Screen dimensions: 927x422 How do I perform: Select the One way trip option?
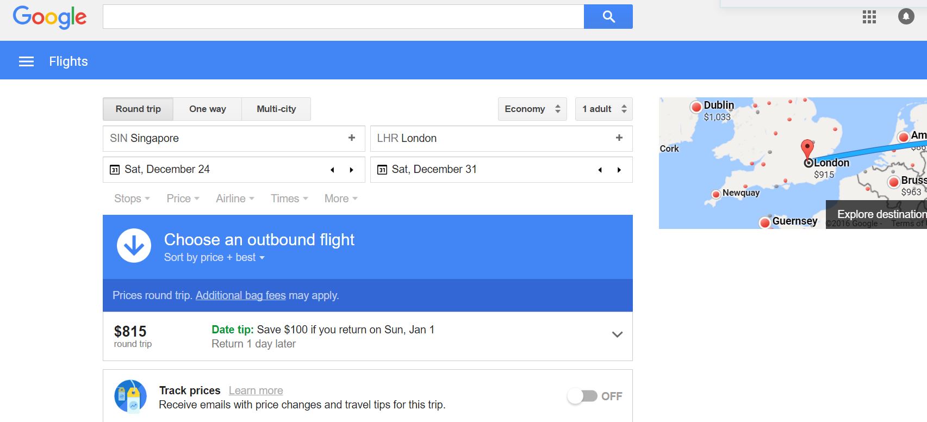click(x=208, y=109)
